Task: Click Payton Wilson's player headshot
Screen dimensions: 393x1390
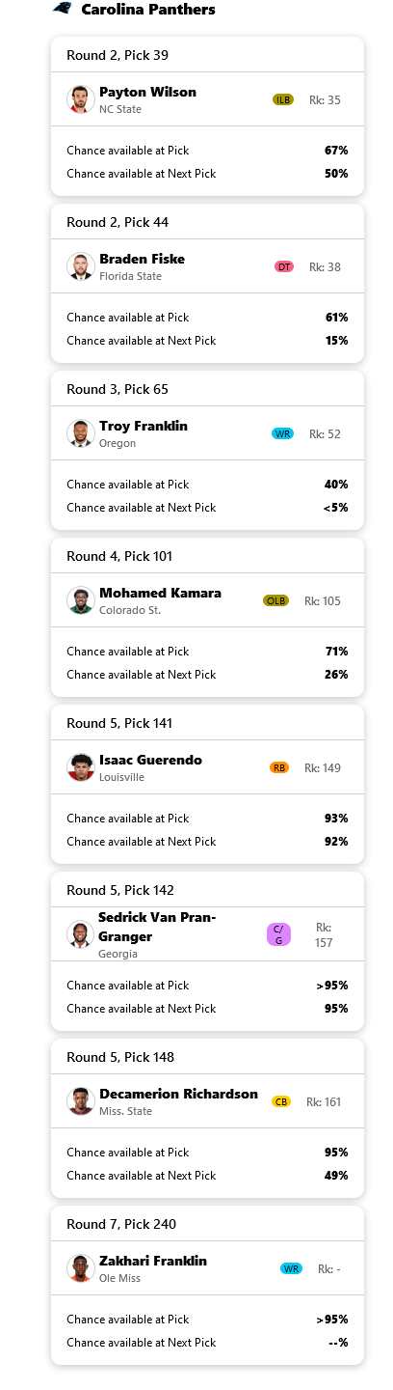Action: pyautogui.click(x=80, y=99)
